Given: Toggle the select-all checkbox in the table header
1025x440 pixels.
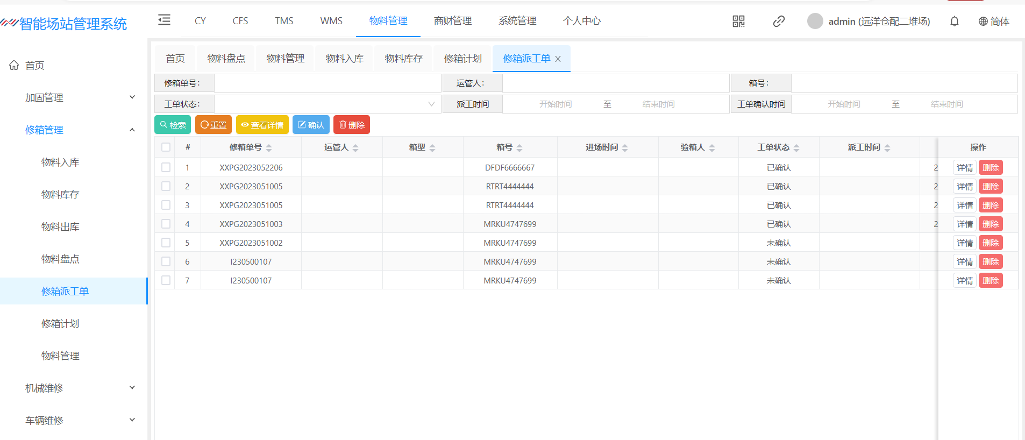Looking at the screenshot, I should 166,147.
